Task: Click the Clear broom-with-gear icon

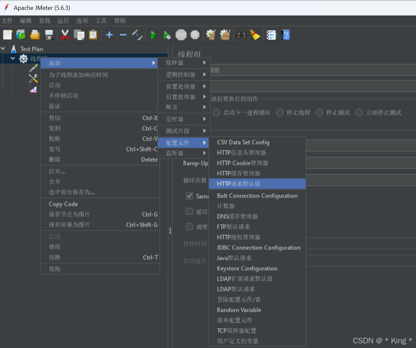Action: tap(211, 35)
